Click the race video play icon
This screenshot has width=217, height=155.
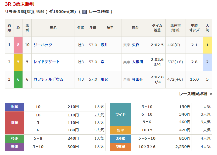click(x=85, y=12)
